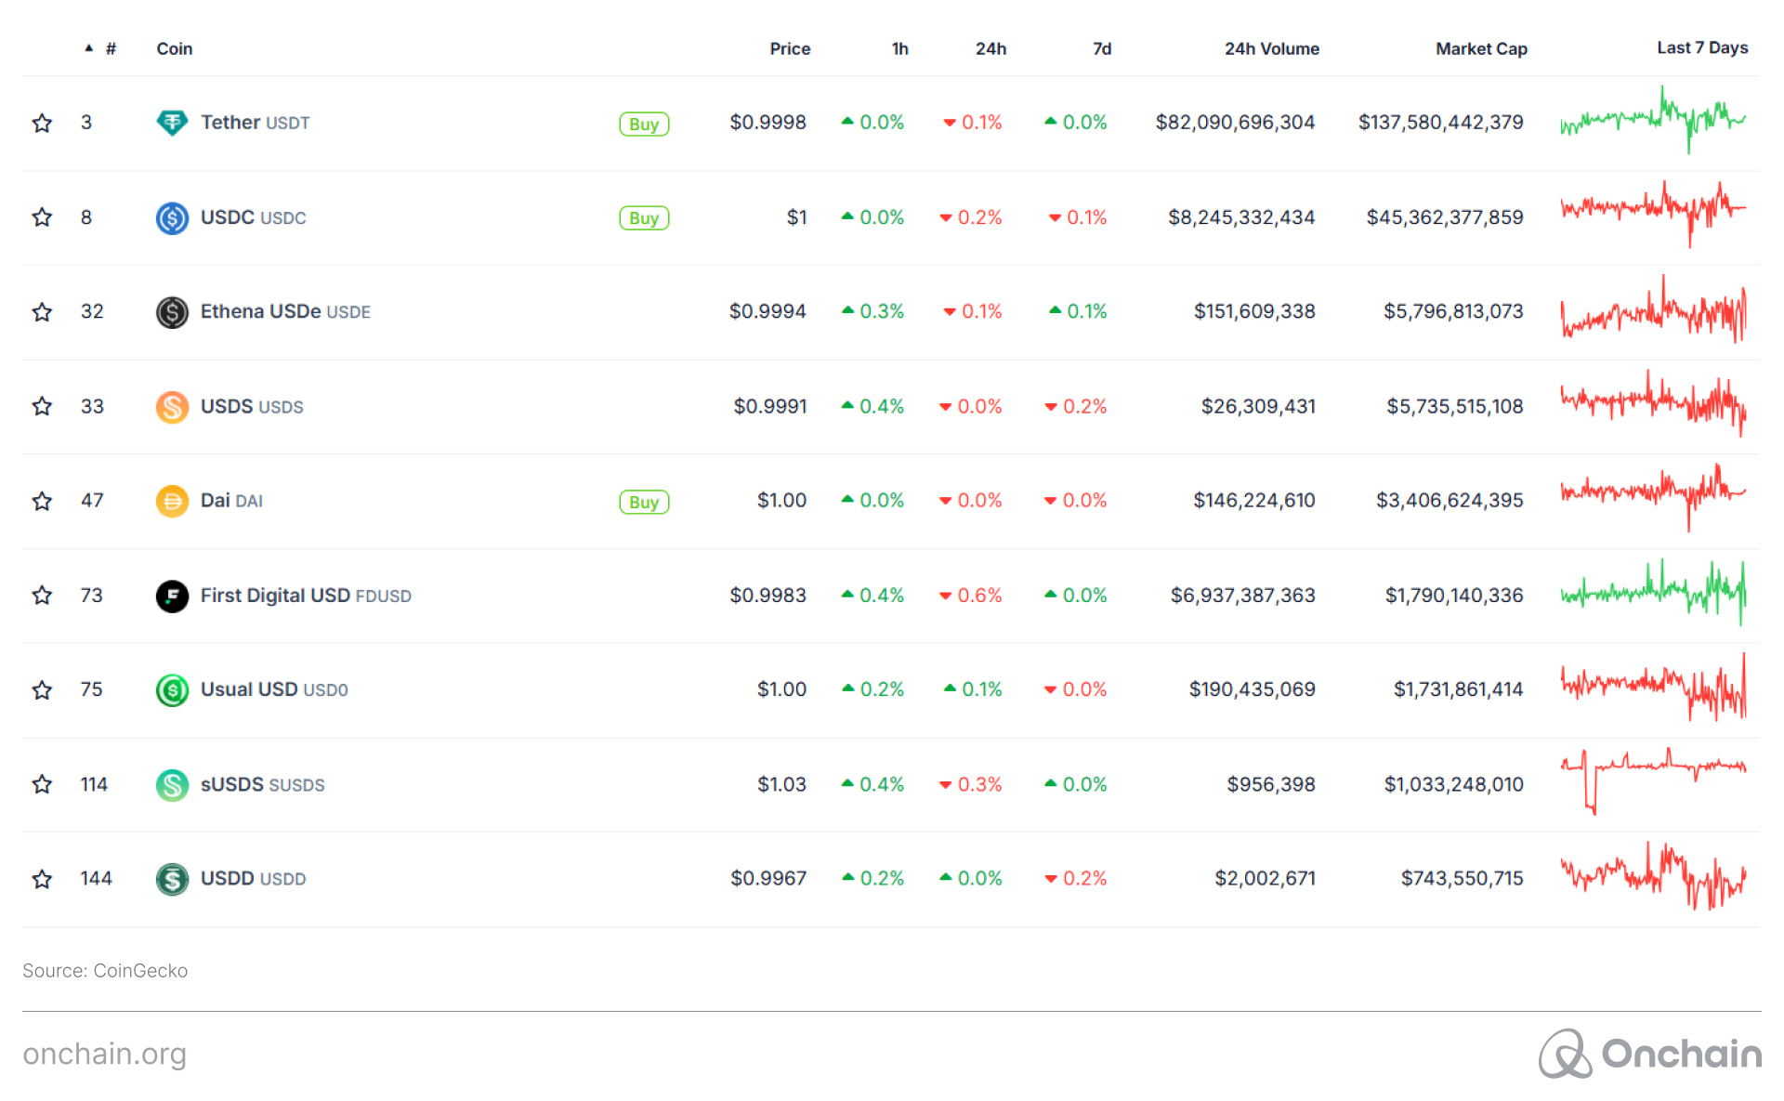Sort table by Coin column header
1784x1101 pixels.
pos(175,48)
